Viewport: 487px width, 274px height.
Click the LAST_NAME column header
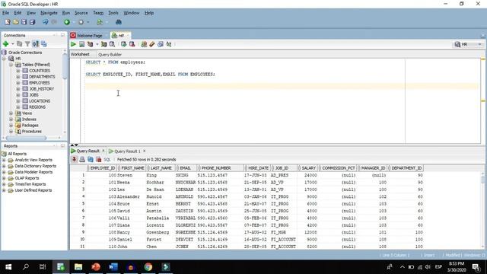[x=161, y=168]
